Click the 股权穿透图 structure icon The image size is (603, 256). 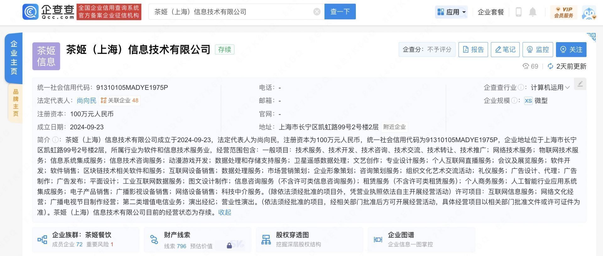click(x=266, y=240)
